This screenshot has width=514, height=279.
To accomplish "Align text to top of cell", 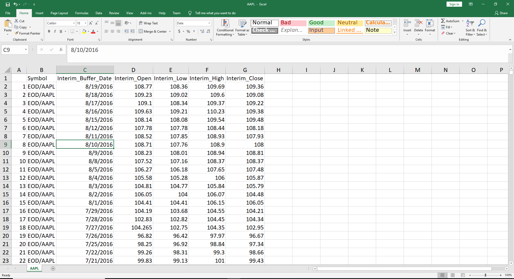I will pos(107,23).
